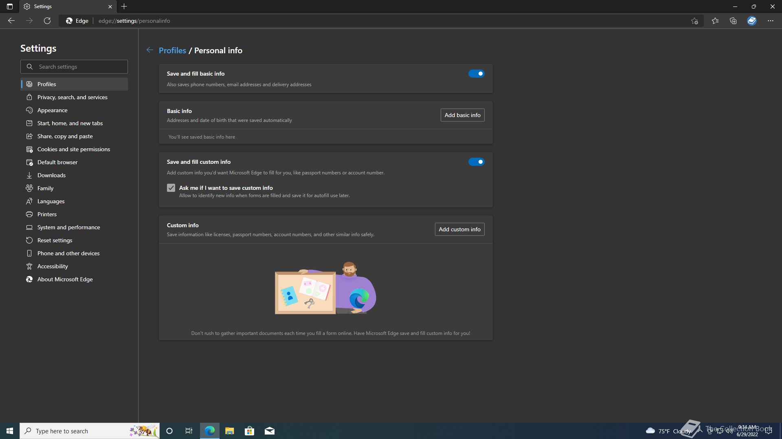Click the Cortana circle on taskbar
This screenshot has height=439, width=782.
point(169,431)
